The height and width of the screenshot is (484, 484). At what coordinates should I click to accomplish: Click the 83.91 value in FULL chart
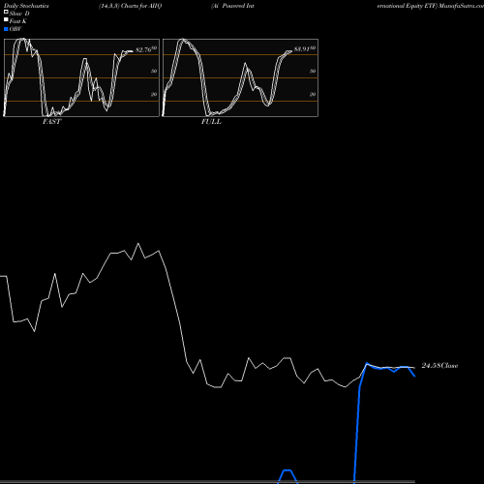[302, 49]
